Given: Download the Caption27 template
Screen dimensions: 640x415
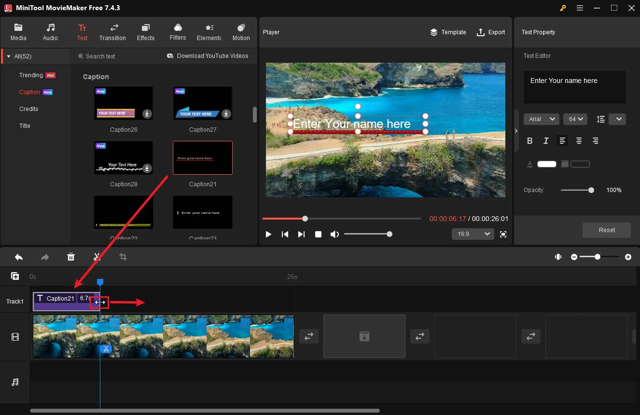Looking at the screenshot, I should (226, 114).
